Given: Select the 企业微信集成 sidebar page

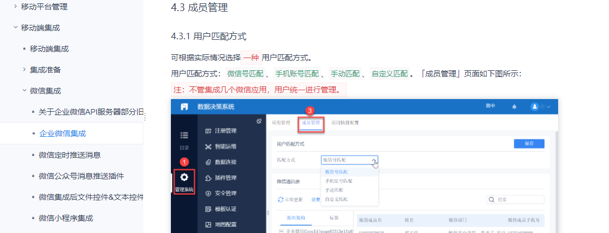Looking at the screenshot, I should [63, 133].
